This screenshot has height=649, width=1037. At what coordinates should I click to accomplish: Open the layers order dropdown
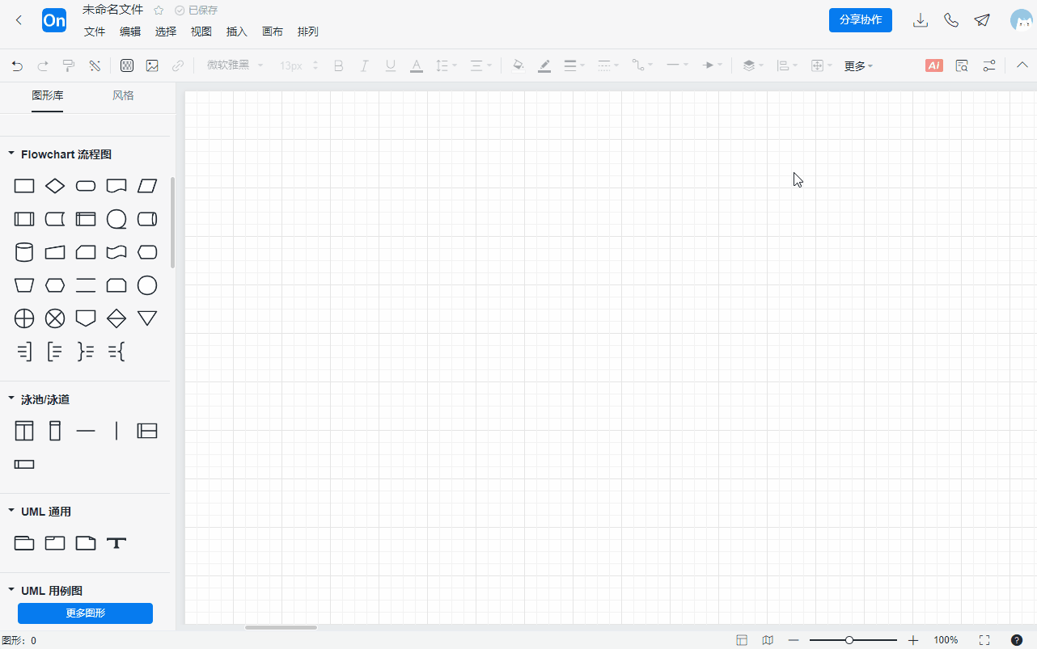click(x=753, y=65)
